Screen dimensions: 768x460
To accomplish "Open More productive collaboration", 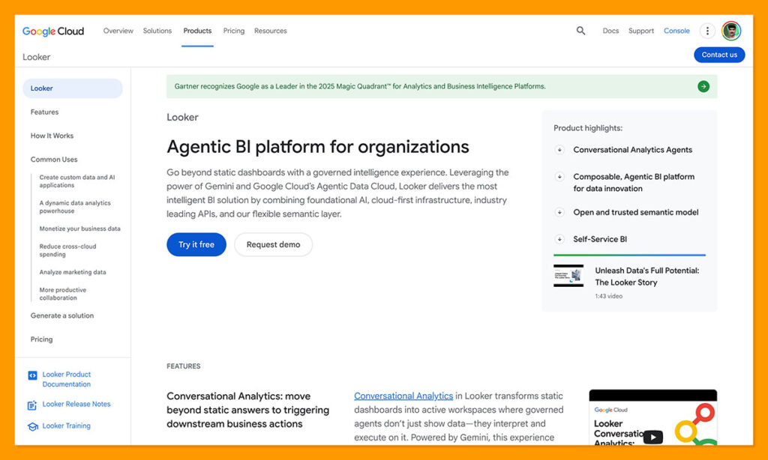I will (63, 294).
